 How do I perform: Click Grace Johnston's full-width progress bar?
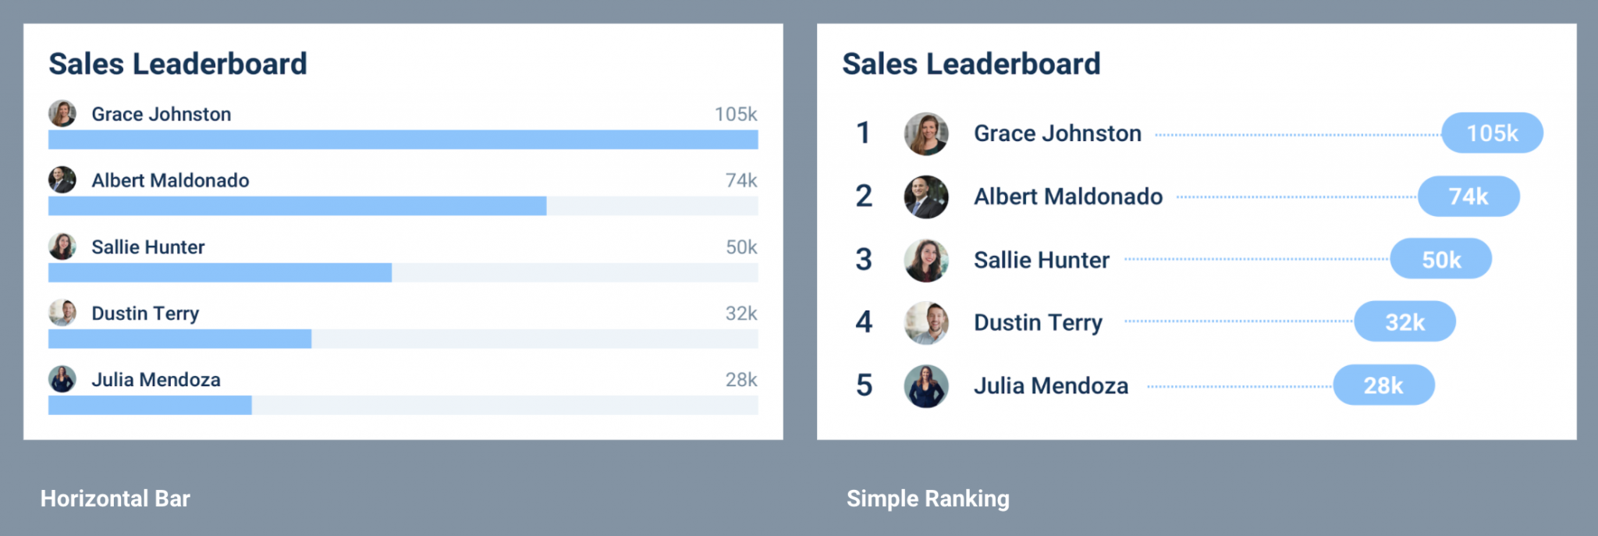pos(403,140)
